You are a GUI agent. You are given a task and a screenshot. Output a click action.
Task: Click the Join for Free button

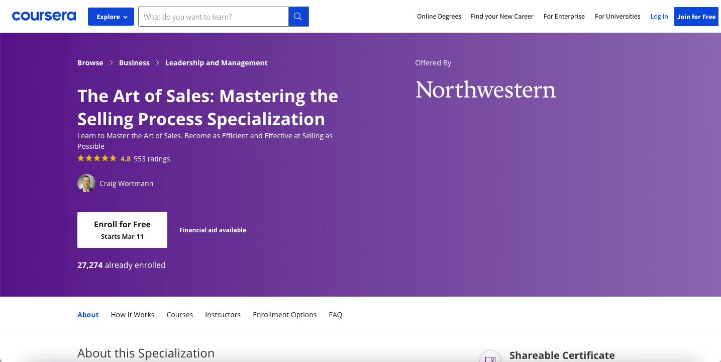click(x=696, y=17)
